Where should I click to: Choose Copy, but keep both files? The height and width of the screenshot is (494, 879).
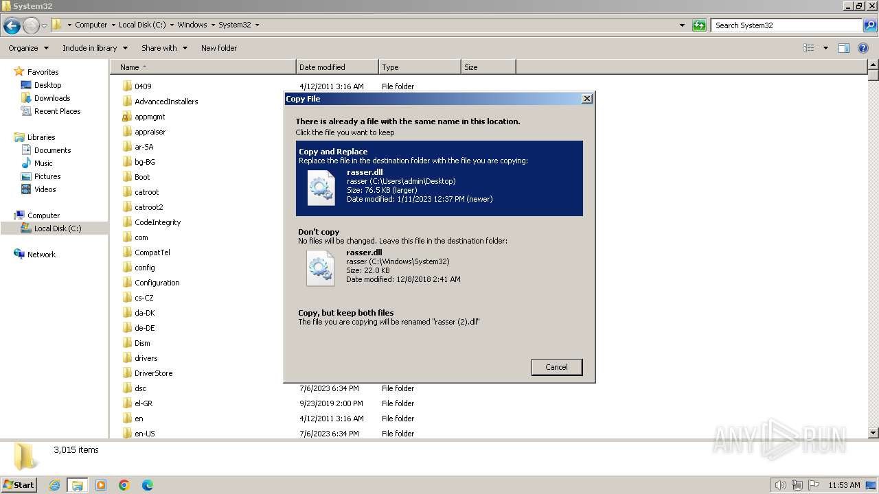(439, 317)
